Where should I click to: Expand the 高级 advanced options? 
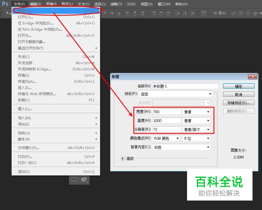122,158
